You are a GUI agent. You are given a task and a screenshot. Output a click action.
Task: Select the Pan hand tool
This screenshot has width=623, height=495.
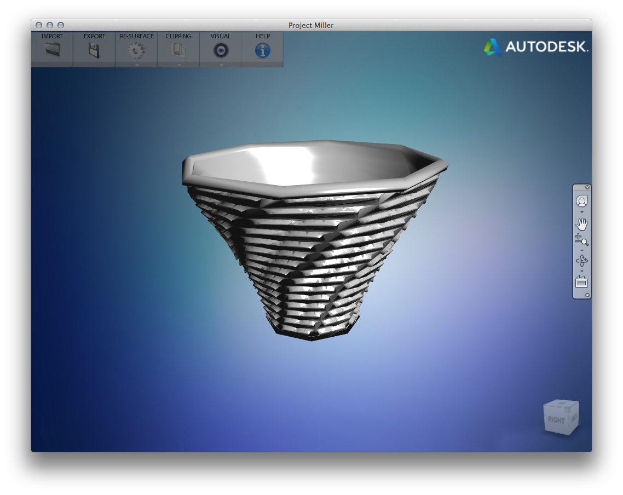[x=581, y=224]
